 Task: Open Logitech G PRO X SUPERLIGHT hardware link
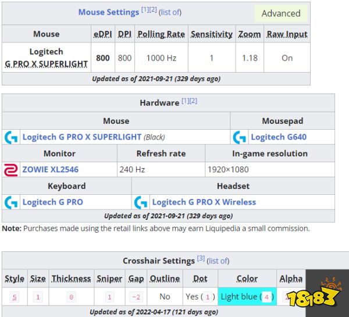coord(82,137)
